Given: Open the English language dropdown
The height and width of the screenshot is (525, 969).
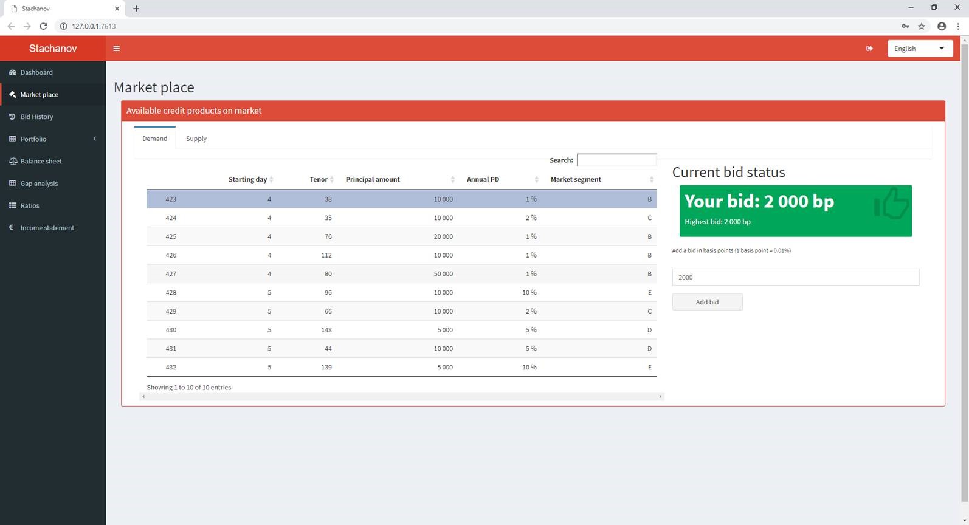Looking at the screenshot, I should 920,49.
